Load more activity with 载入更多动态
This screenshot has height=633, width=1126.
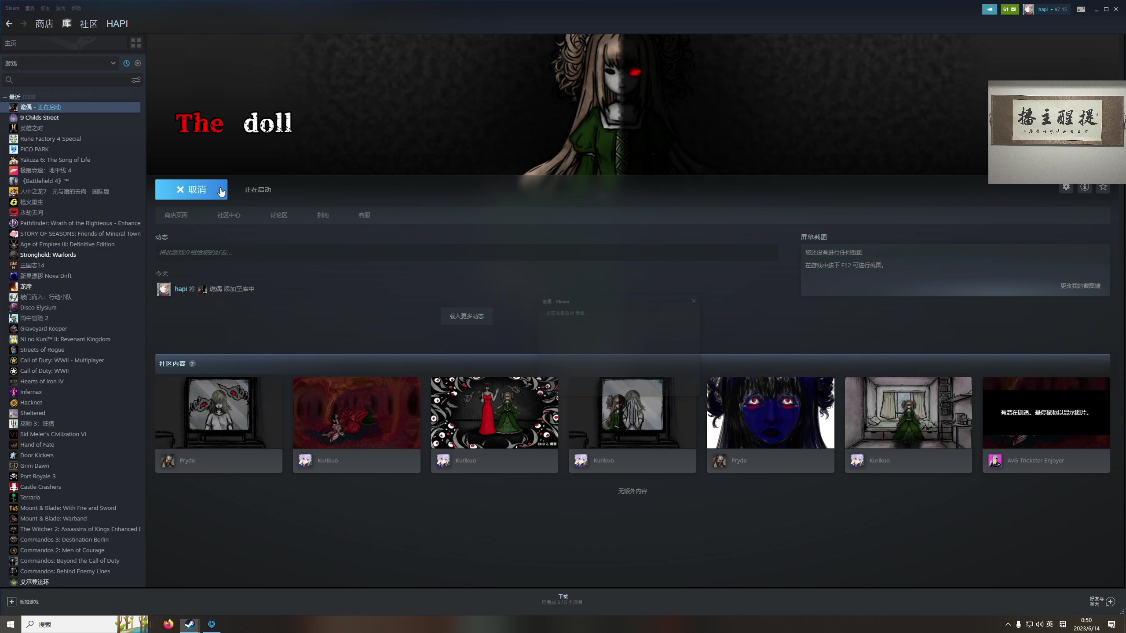(x=466, y=316)
